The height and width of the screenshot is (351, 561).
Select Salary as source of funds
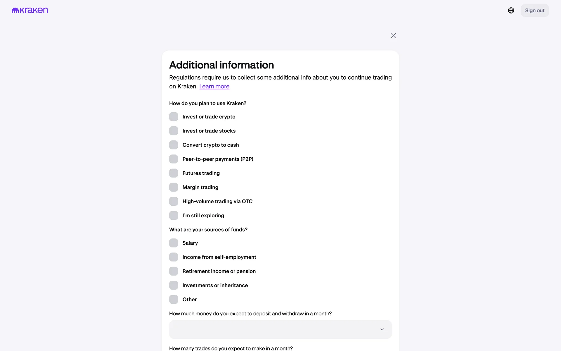point(174,243)
